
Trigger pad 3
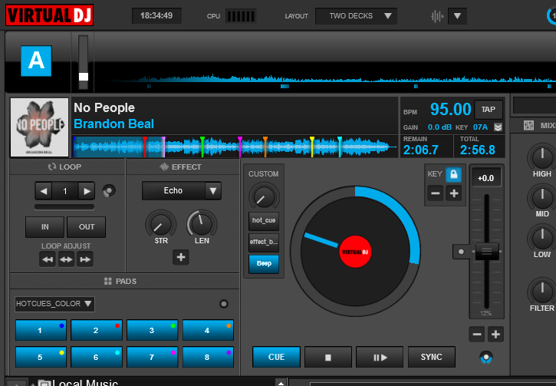153,330
